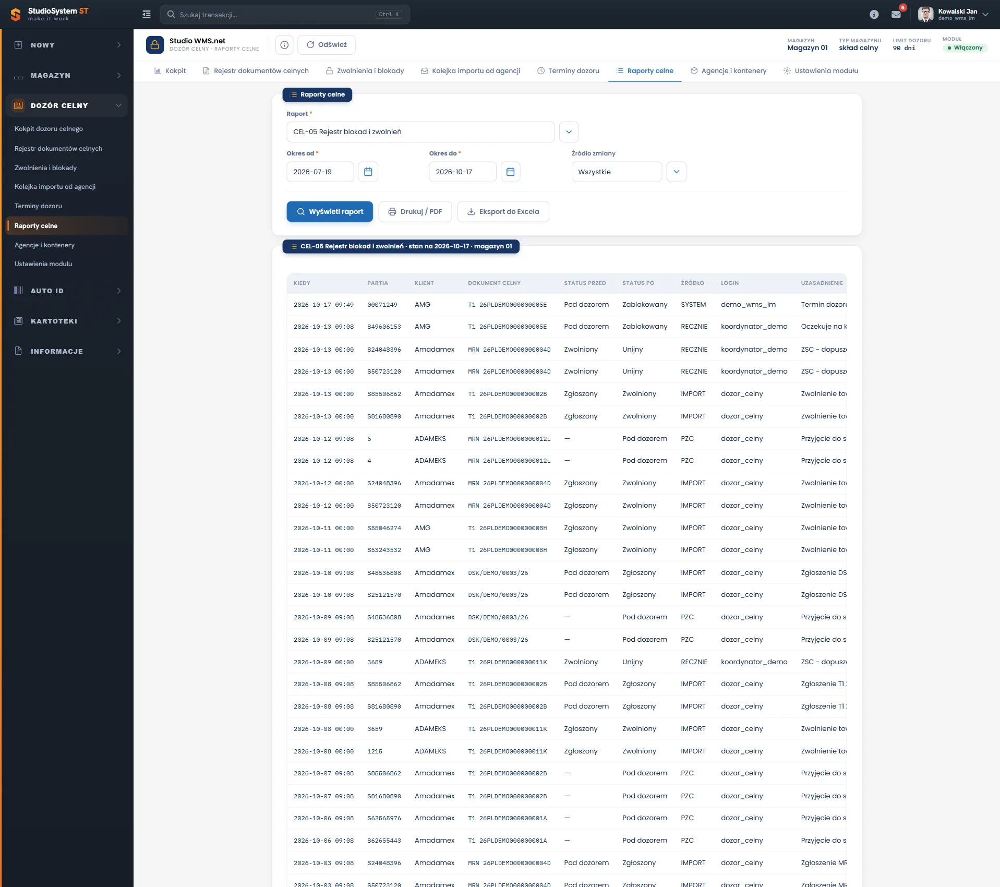Click Eksport do Excela button

point(503,212)
